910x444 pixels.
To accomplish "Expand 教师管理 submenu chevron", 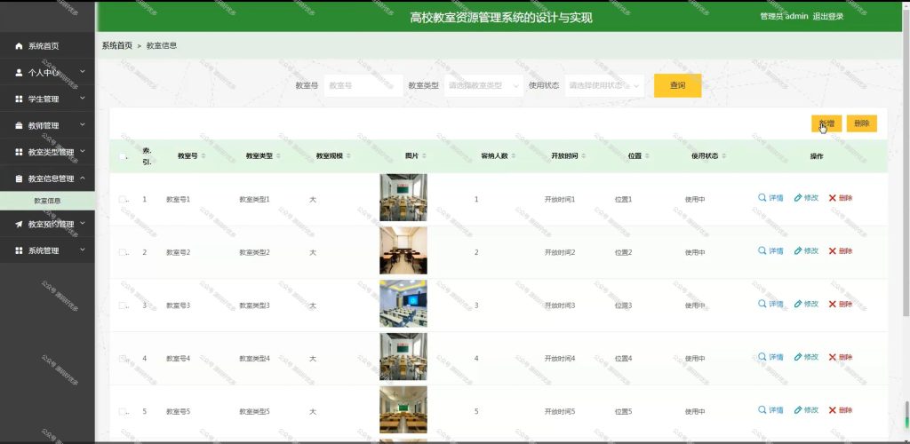I will (83, 125).
